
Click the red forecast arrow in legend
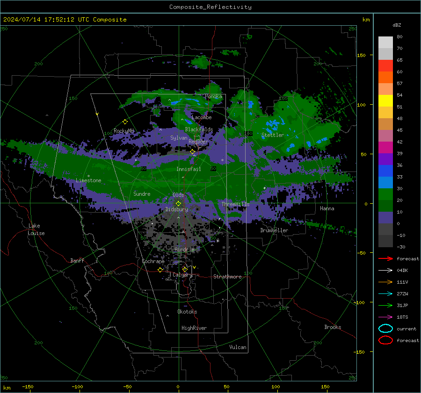coord(385,258)
